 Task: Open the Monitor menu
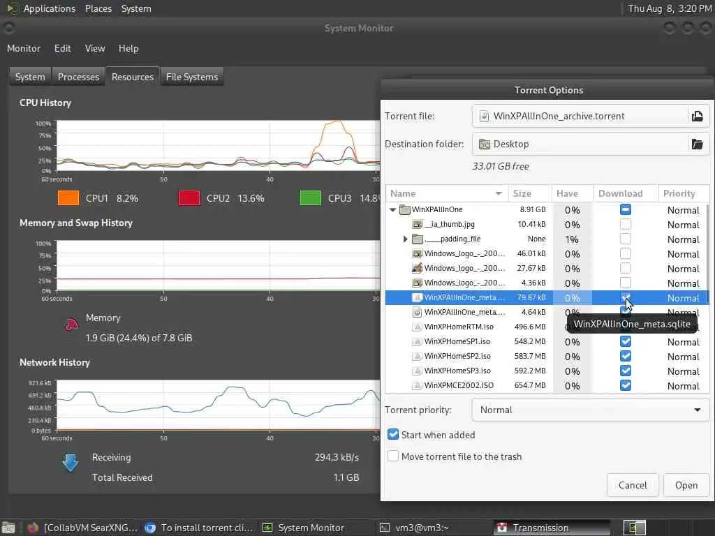tap(24, 48)
